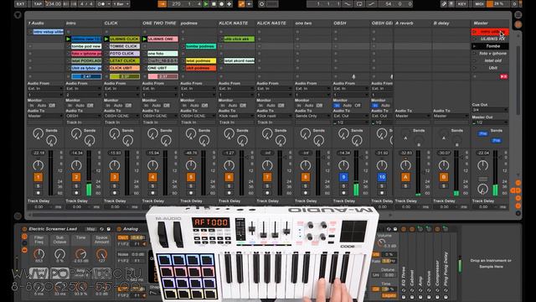536x302 pixels.
Task: Set OBSH track monitor to In
Action: (x=337, y=106)
